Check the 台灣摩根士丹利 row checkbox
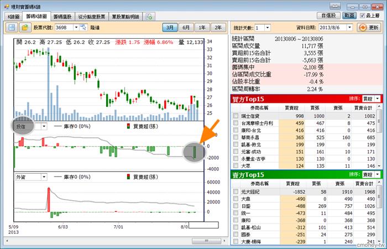387x249 pixels. pos(236,123)
